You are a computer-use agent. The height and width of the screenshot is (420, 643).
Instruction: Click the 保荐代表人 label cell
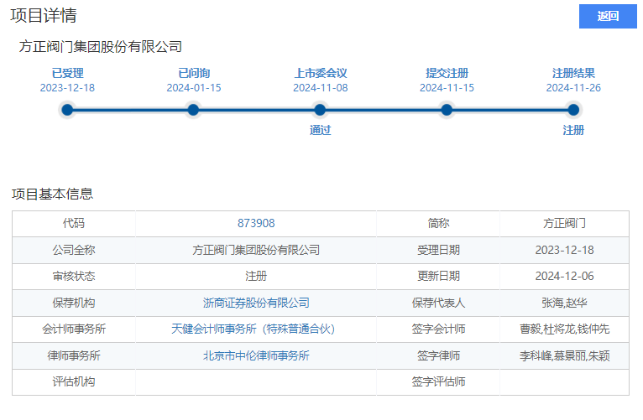[x=438, y=303]
